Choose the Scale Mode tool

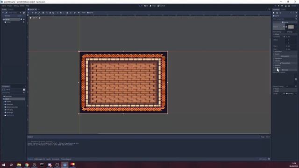(39, 13)
